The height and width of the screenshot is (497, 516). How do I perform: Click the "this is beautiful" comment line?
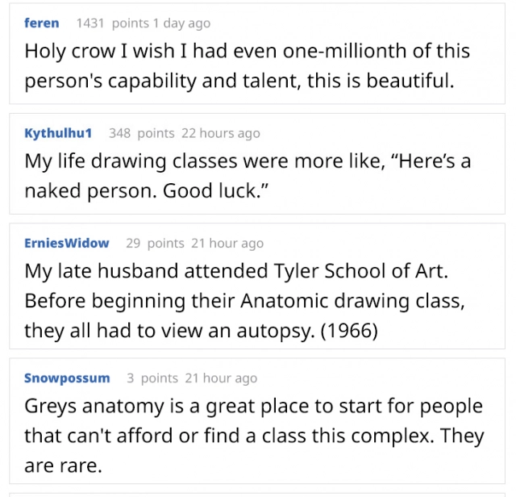[x=239, y=81]
